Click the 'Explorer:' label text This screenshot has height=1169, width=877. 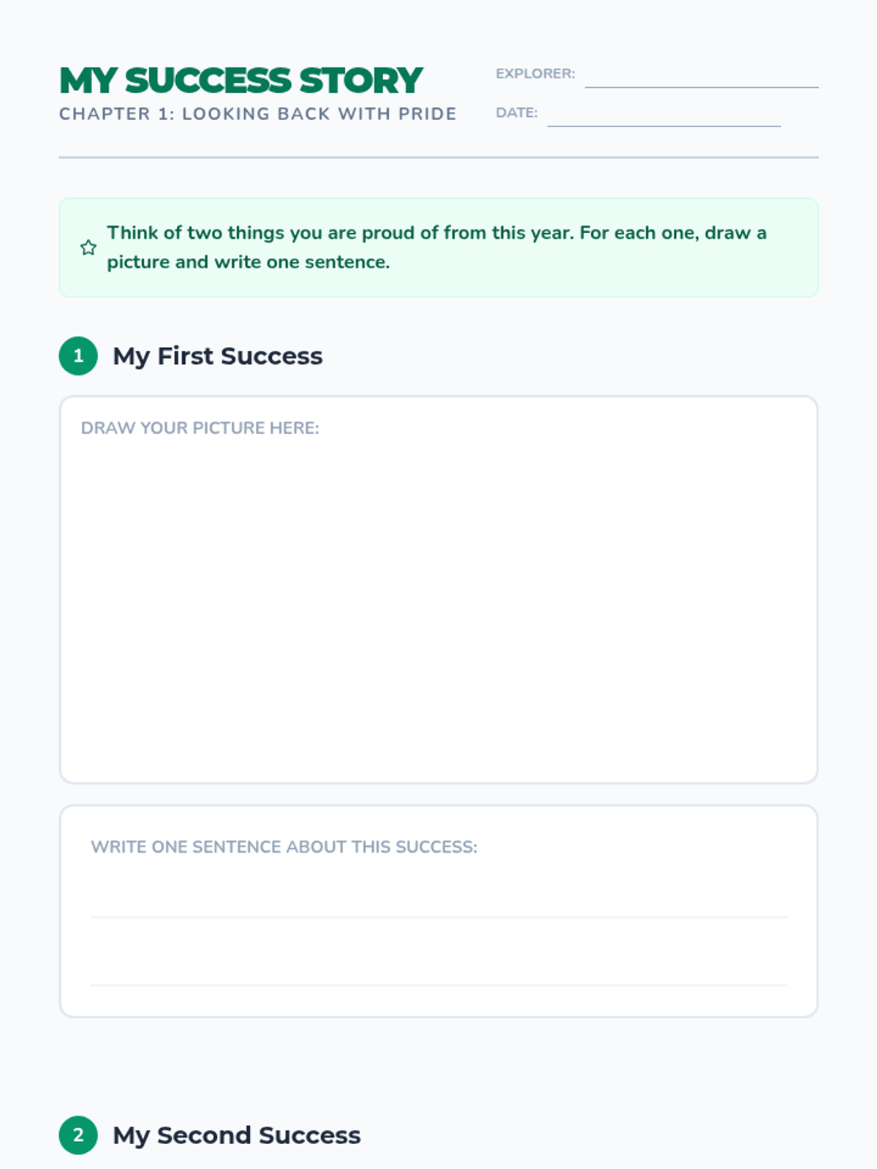535,74
